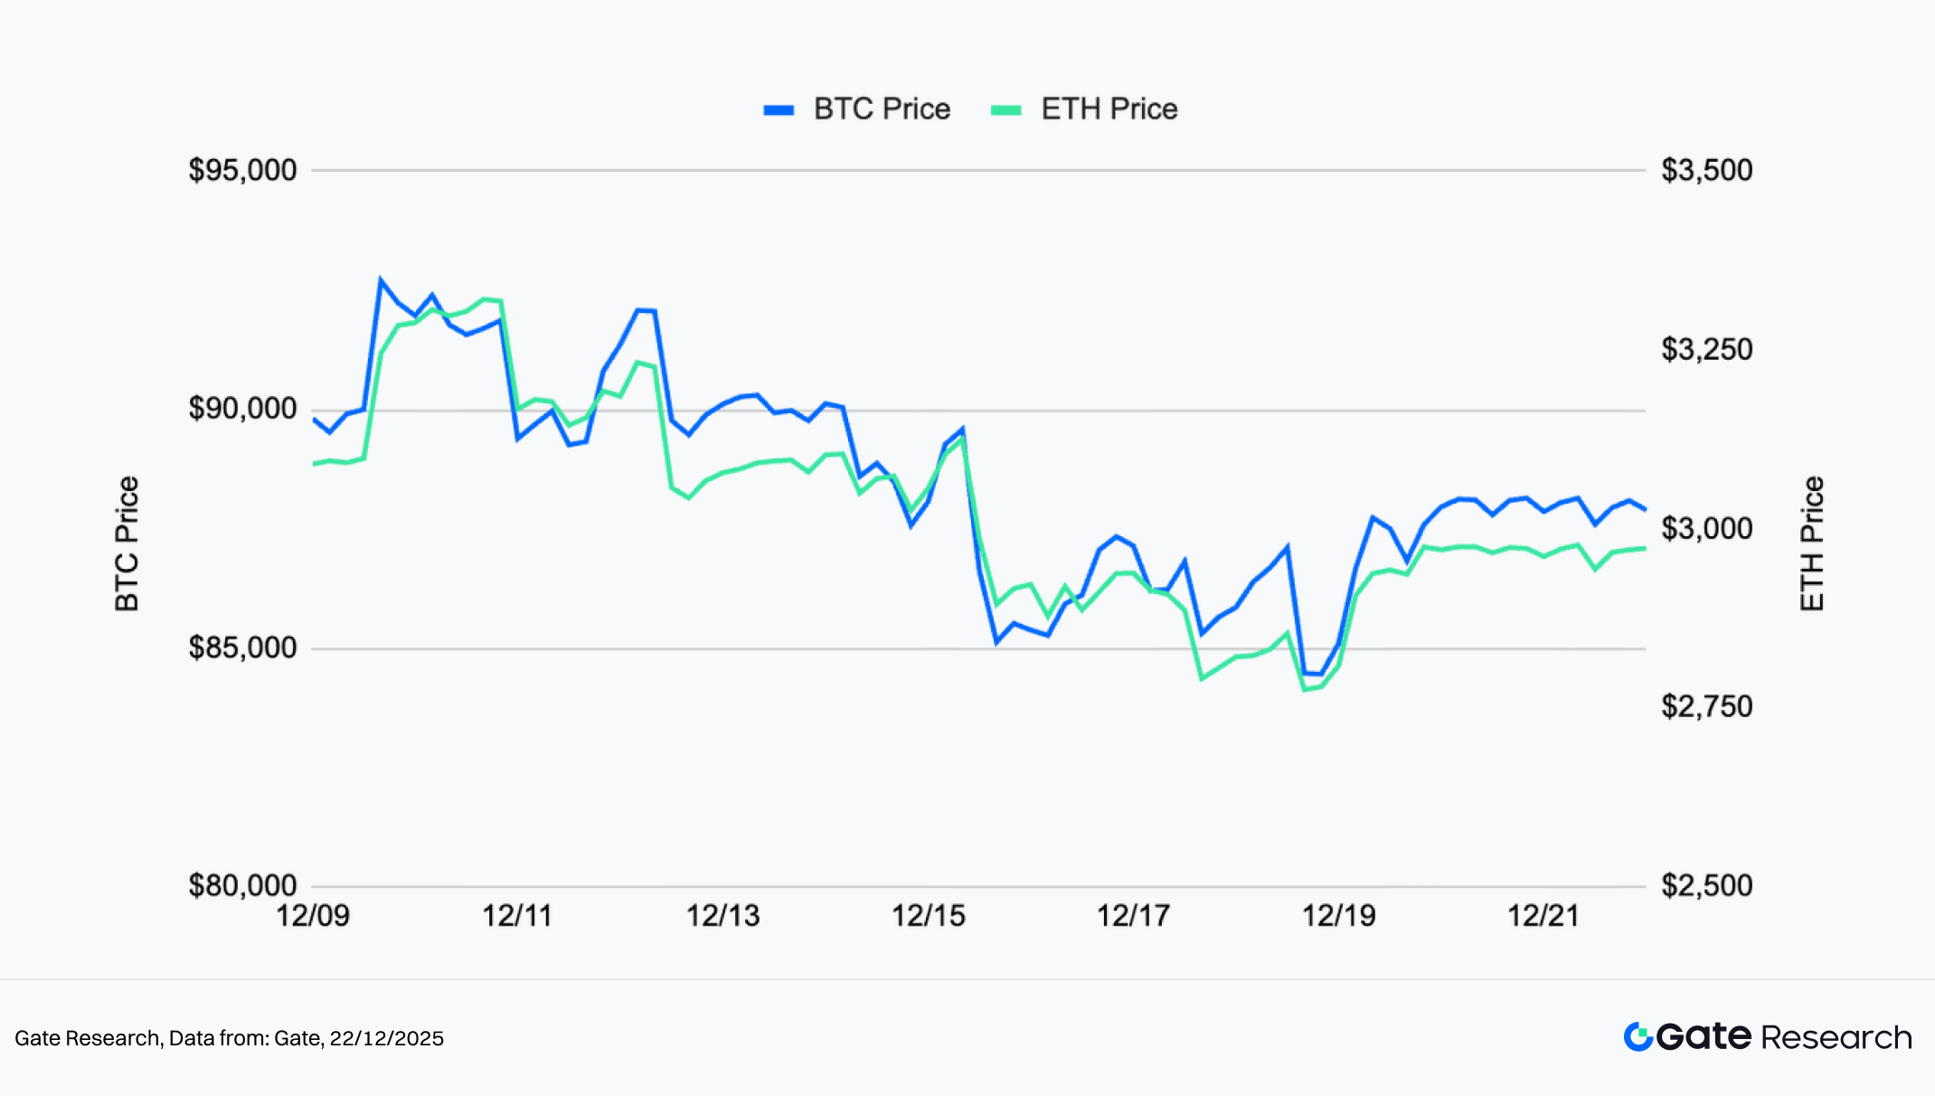Click the vertical ETH Price axis title

1812,543
